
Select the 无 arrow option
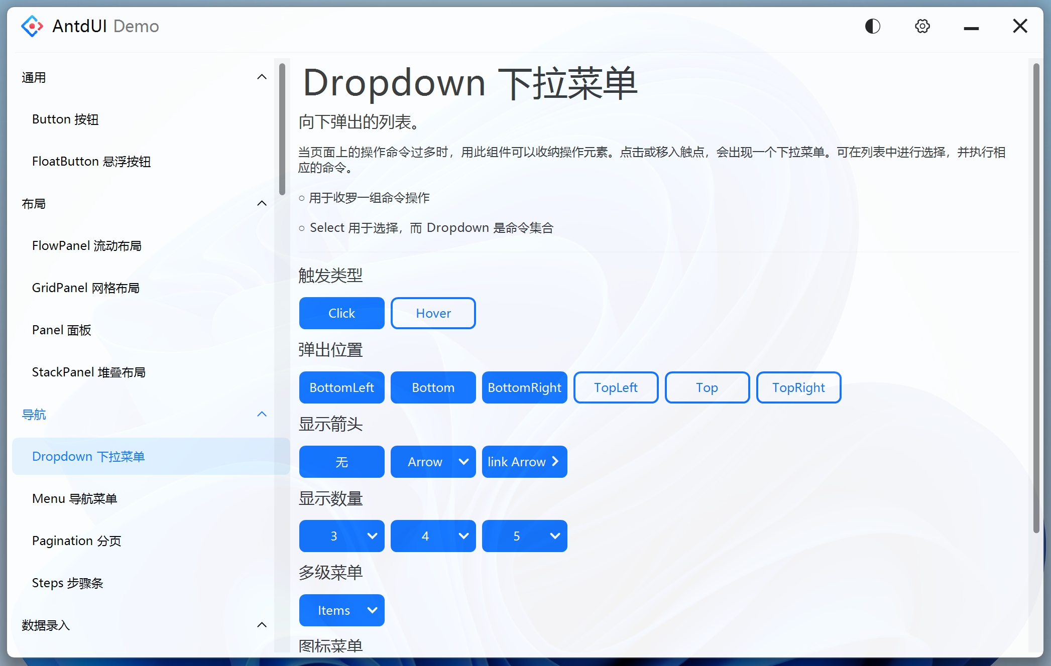(341, 462)
